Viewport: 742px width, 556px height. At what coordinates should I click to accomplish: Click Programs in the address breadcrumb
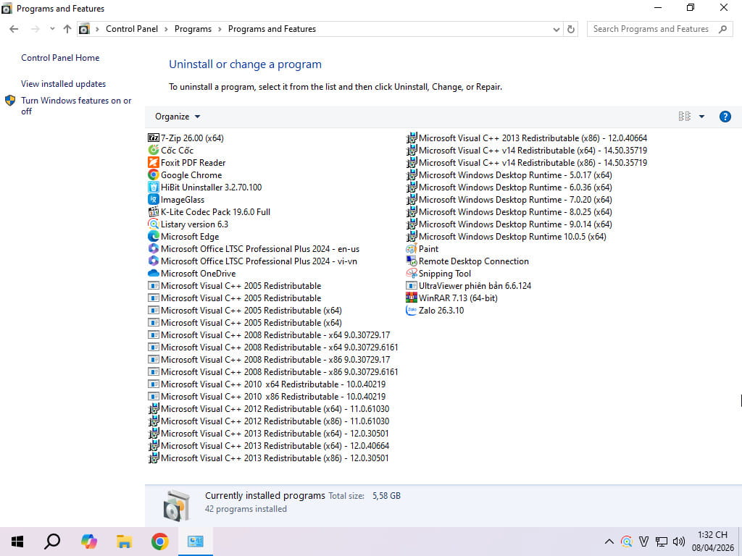(x=193, y=29)
